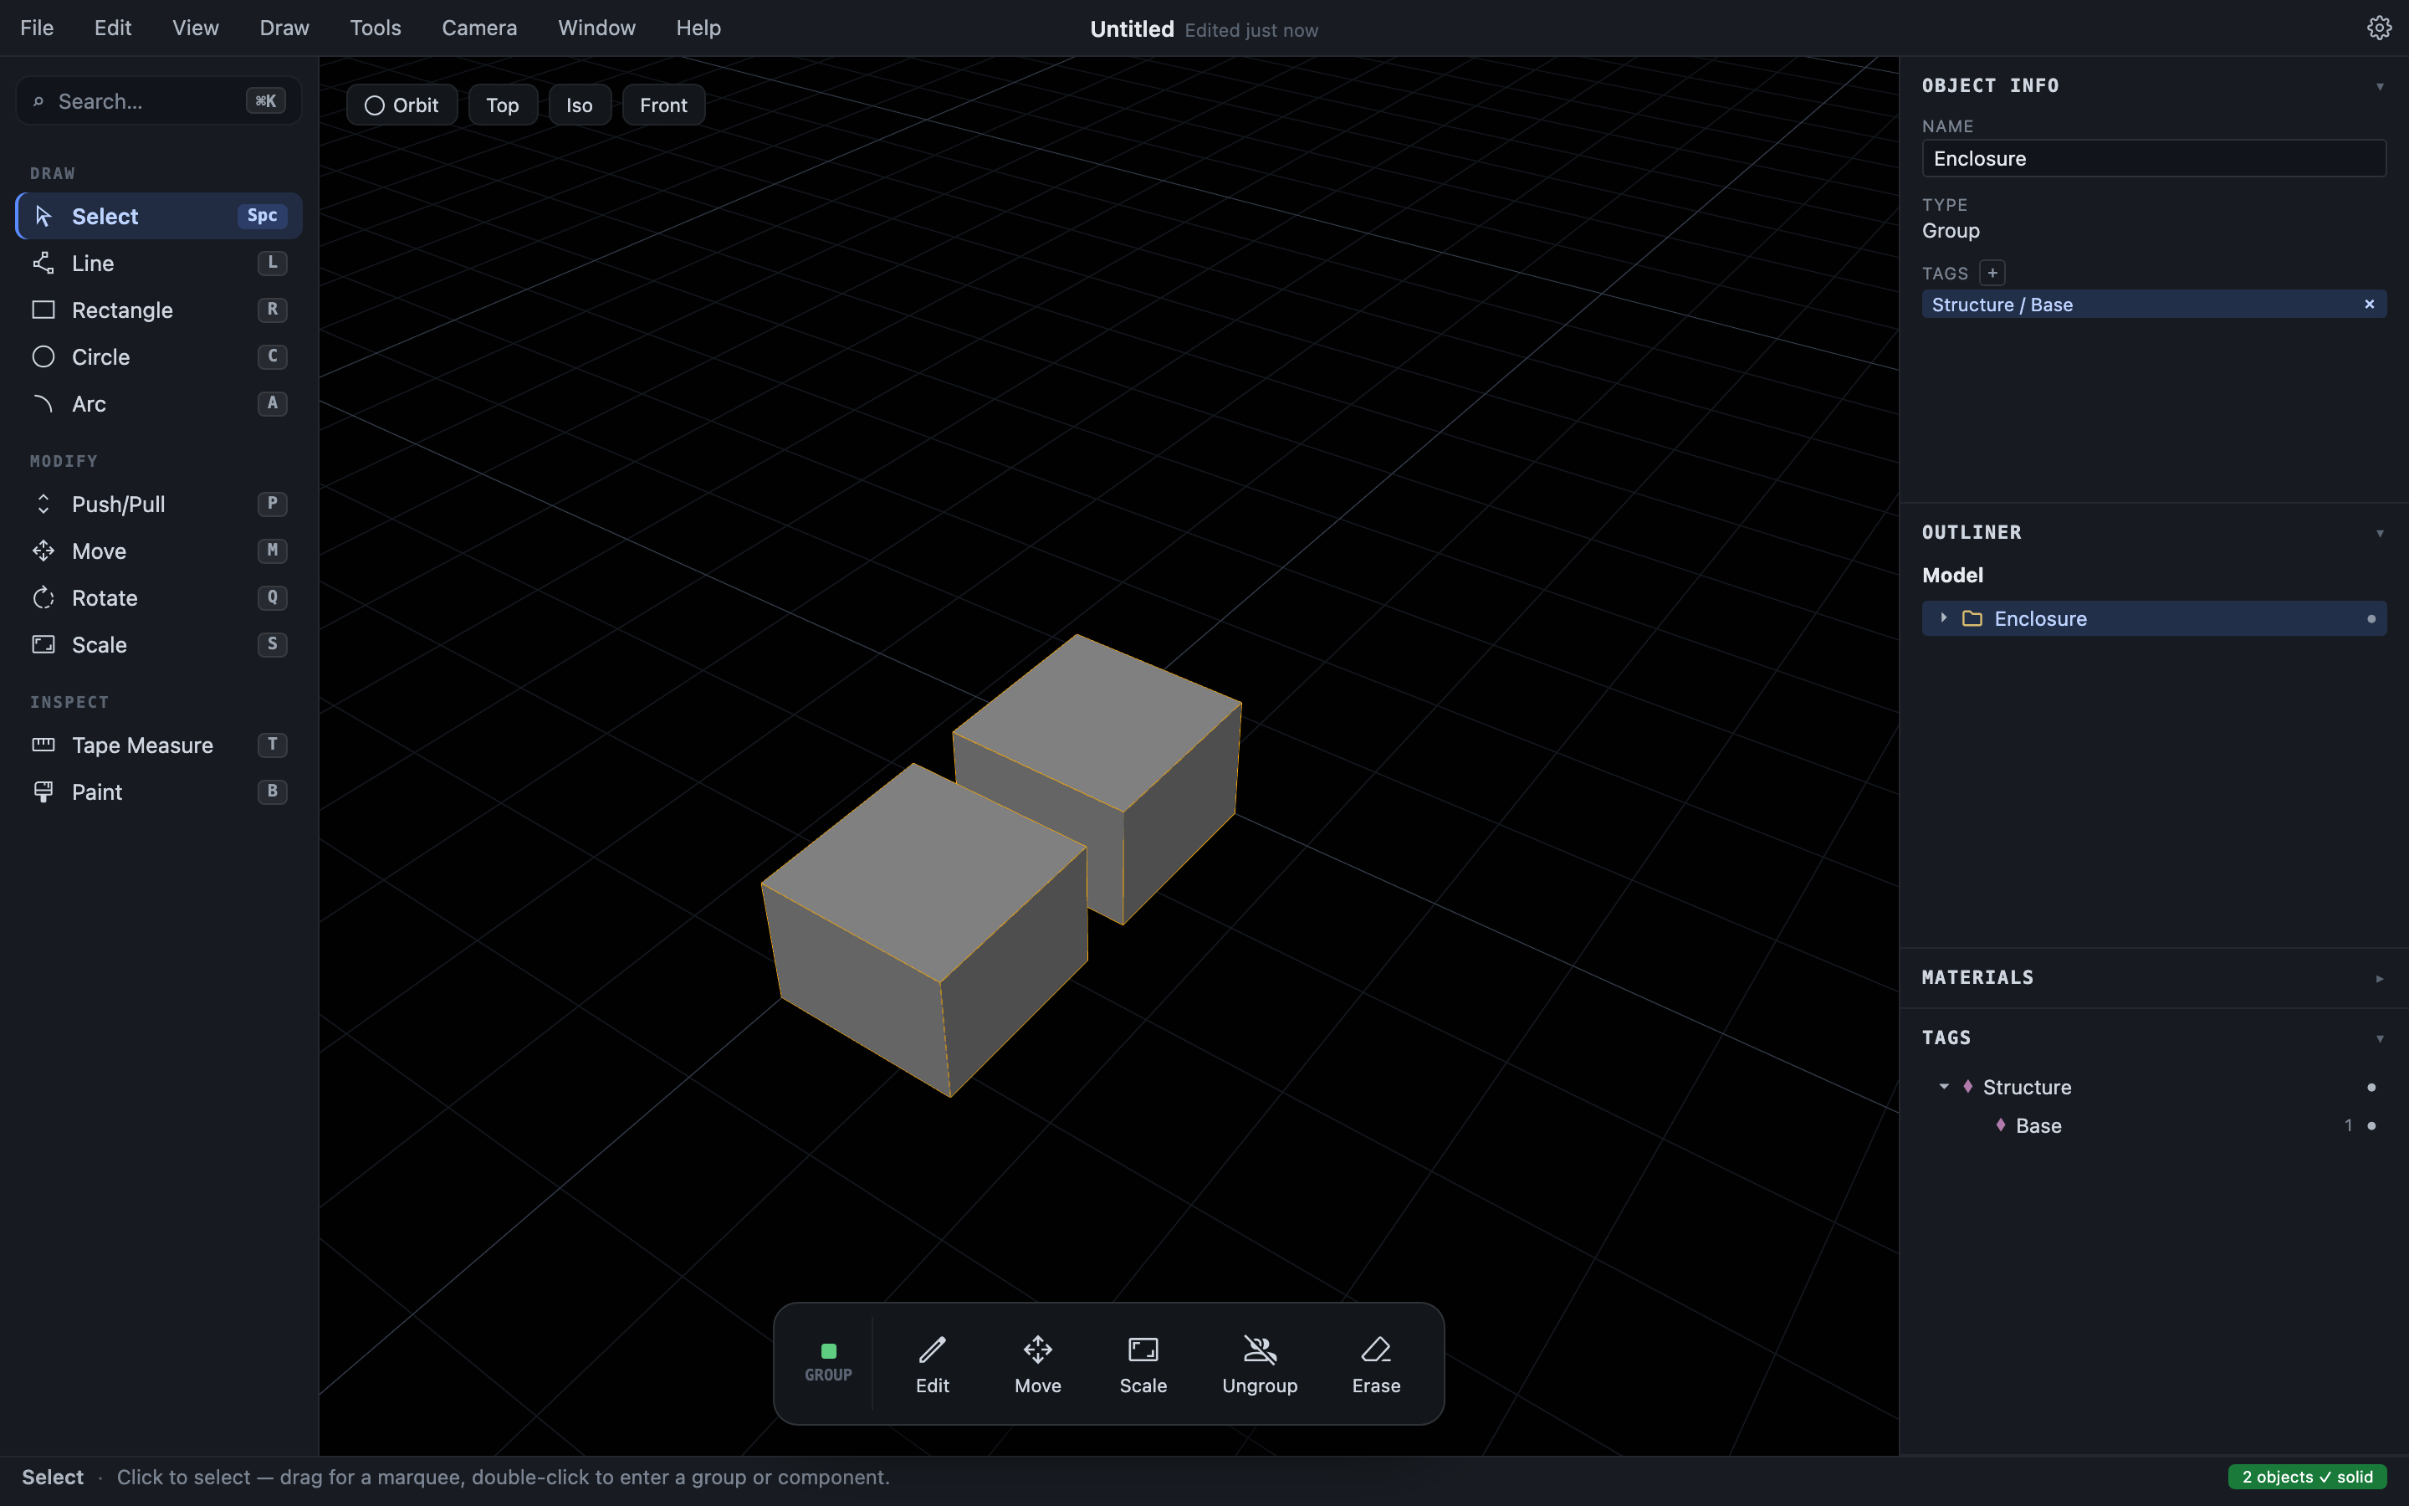Viewport: 2409px width, 1506px height.
Task: Select the Circle tool
Action: (x=159, y=356)
